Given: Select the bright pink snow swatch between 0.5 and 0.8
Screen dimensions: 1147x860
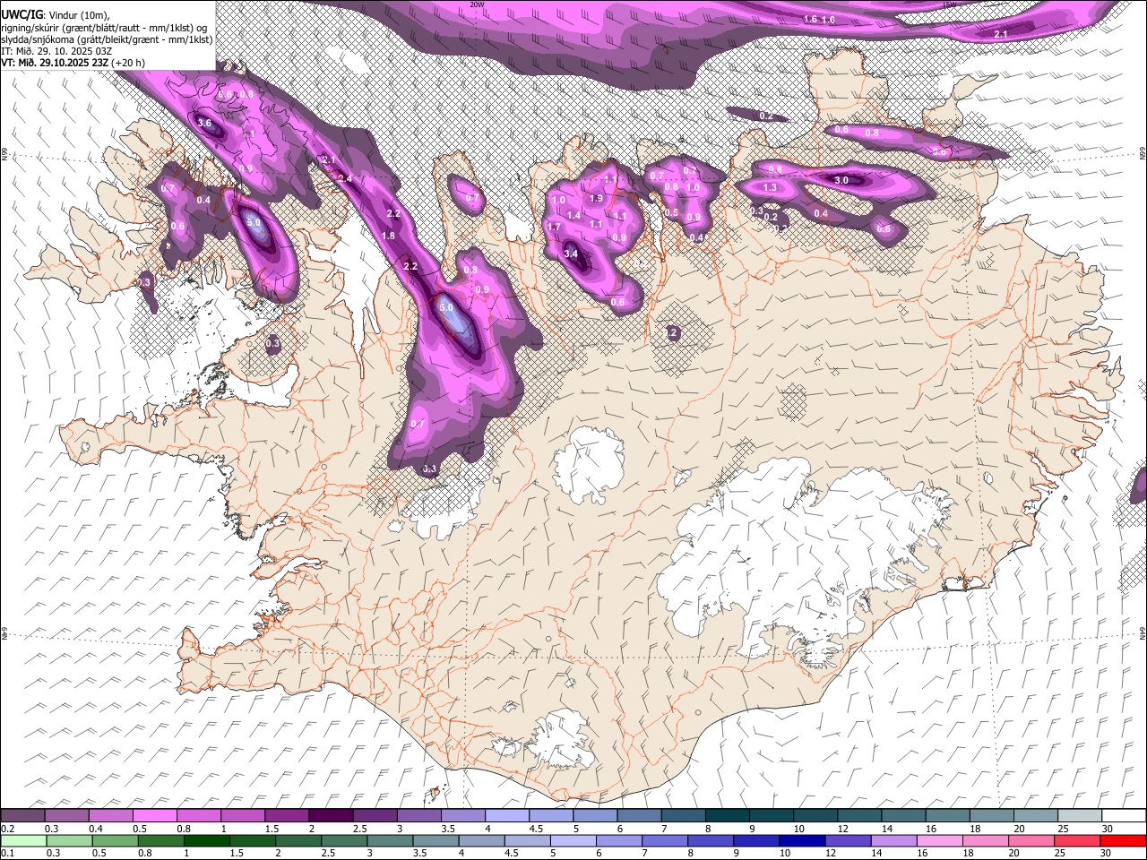Looking at the screenshot, I should [x=154, y=816].
